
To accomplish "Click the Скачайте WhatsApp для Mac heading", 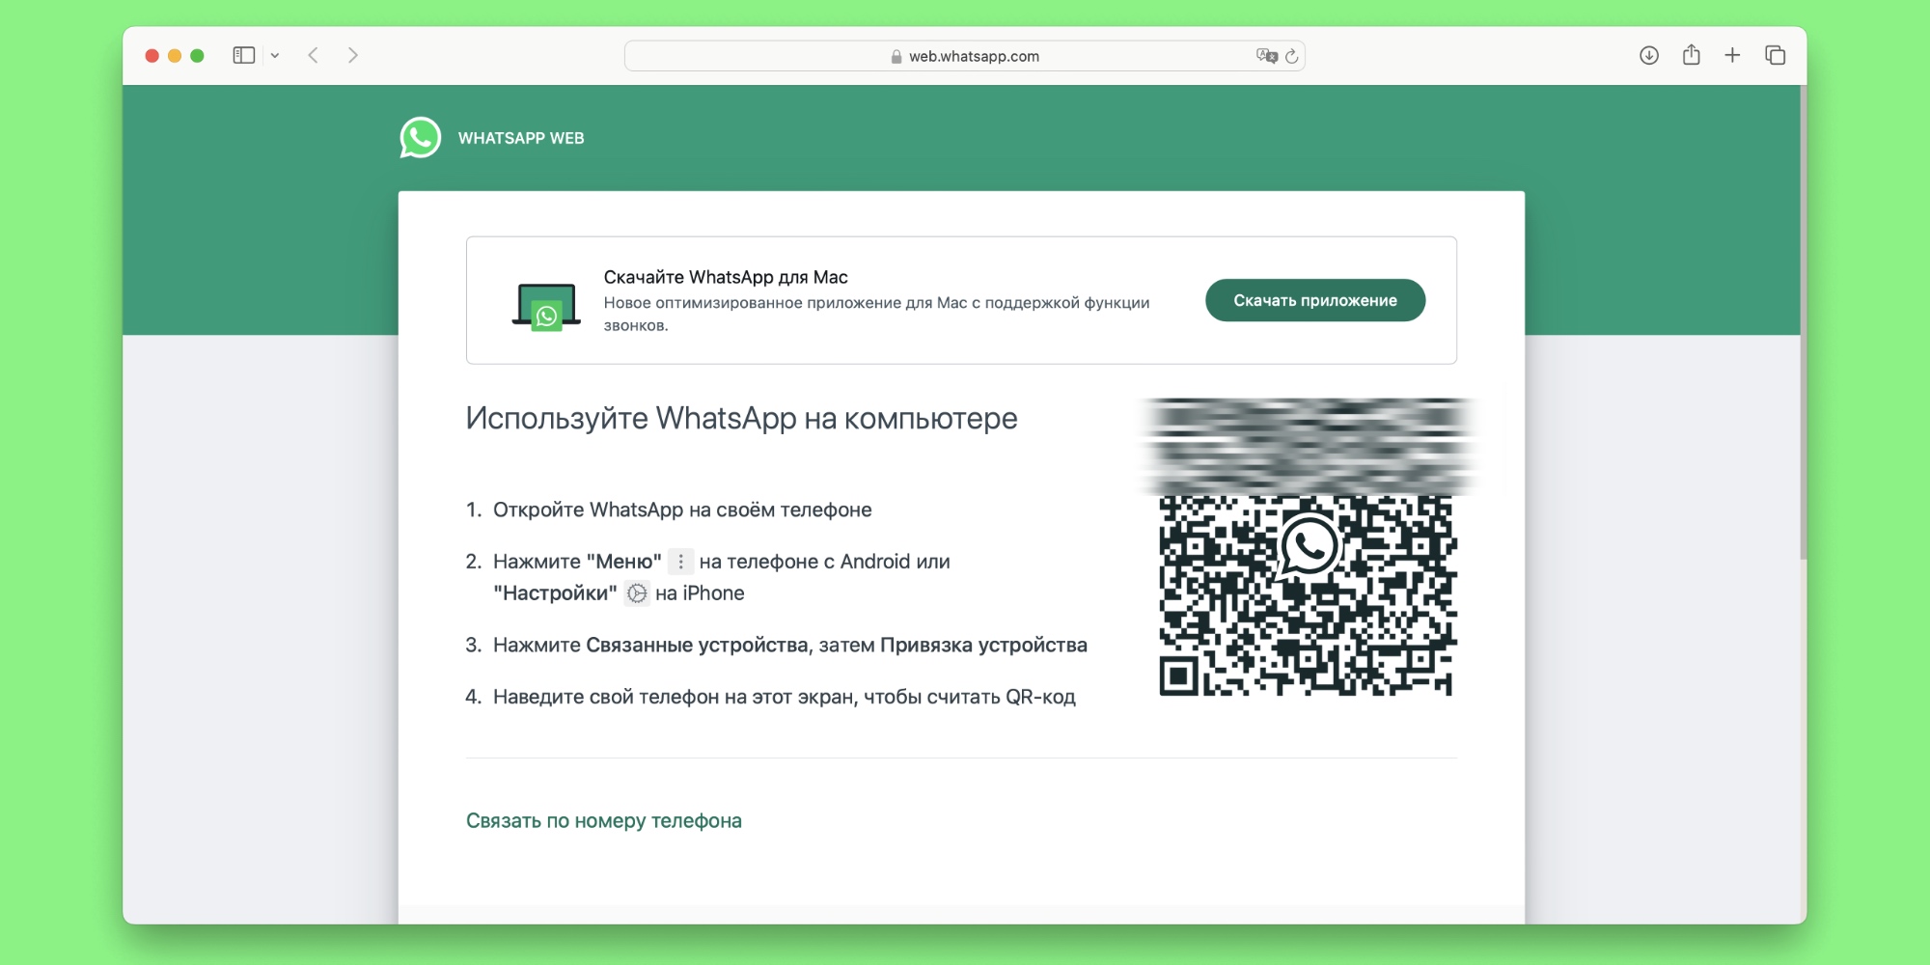I will pos(726,277).
